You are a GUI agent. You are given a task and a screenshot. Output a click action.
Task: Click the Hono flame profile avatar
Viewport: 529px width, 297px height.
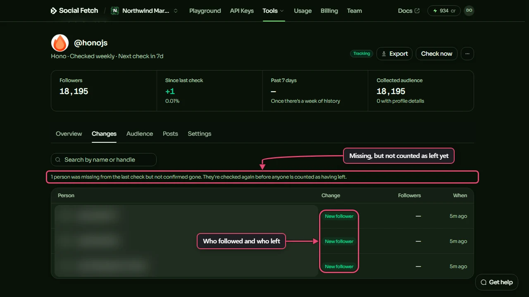pos(60,43)
